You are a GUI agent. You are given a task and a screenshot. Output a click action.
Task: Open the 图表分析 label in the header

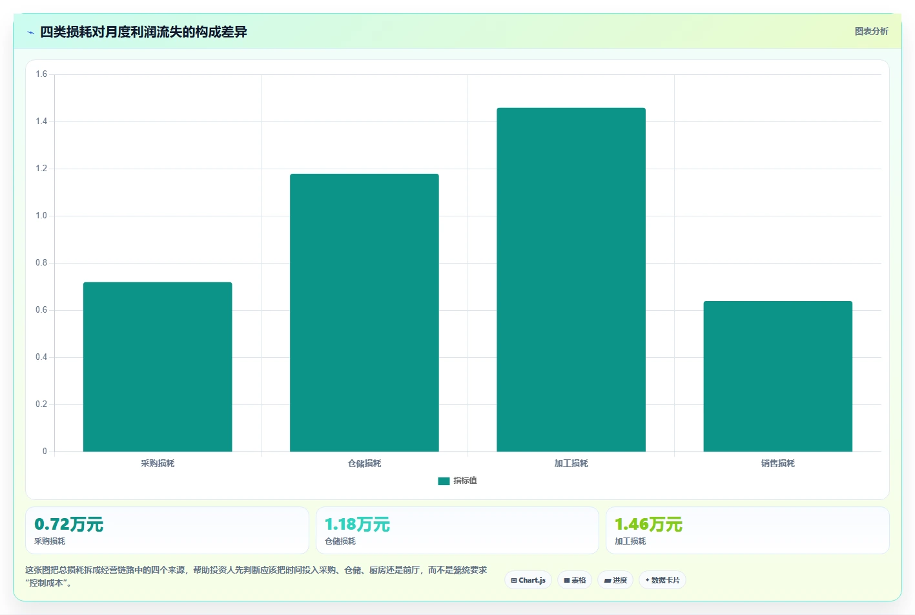coord(871,31)
